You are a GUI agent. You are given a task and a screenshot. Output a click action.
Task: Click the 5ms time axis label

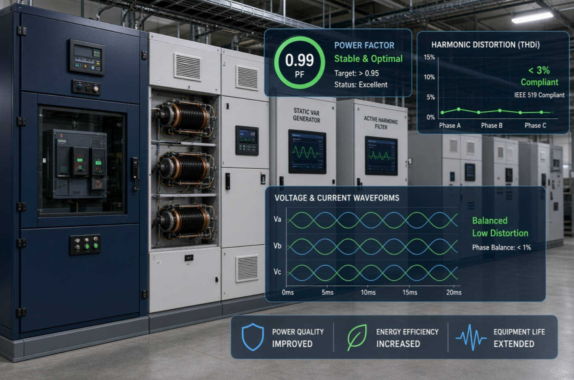(x=328, y=292)
